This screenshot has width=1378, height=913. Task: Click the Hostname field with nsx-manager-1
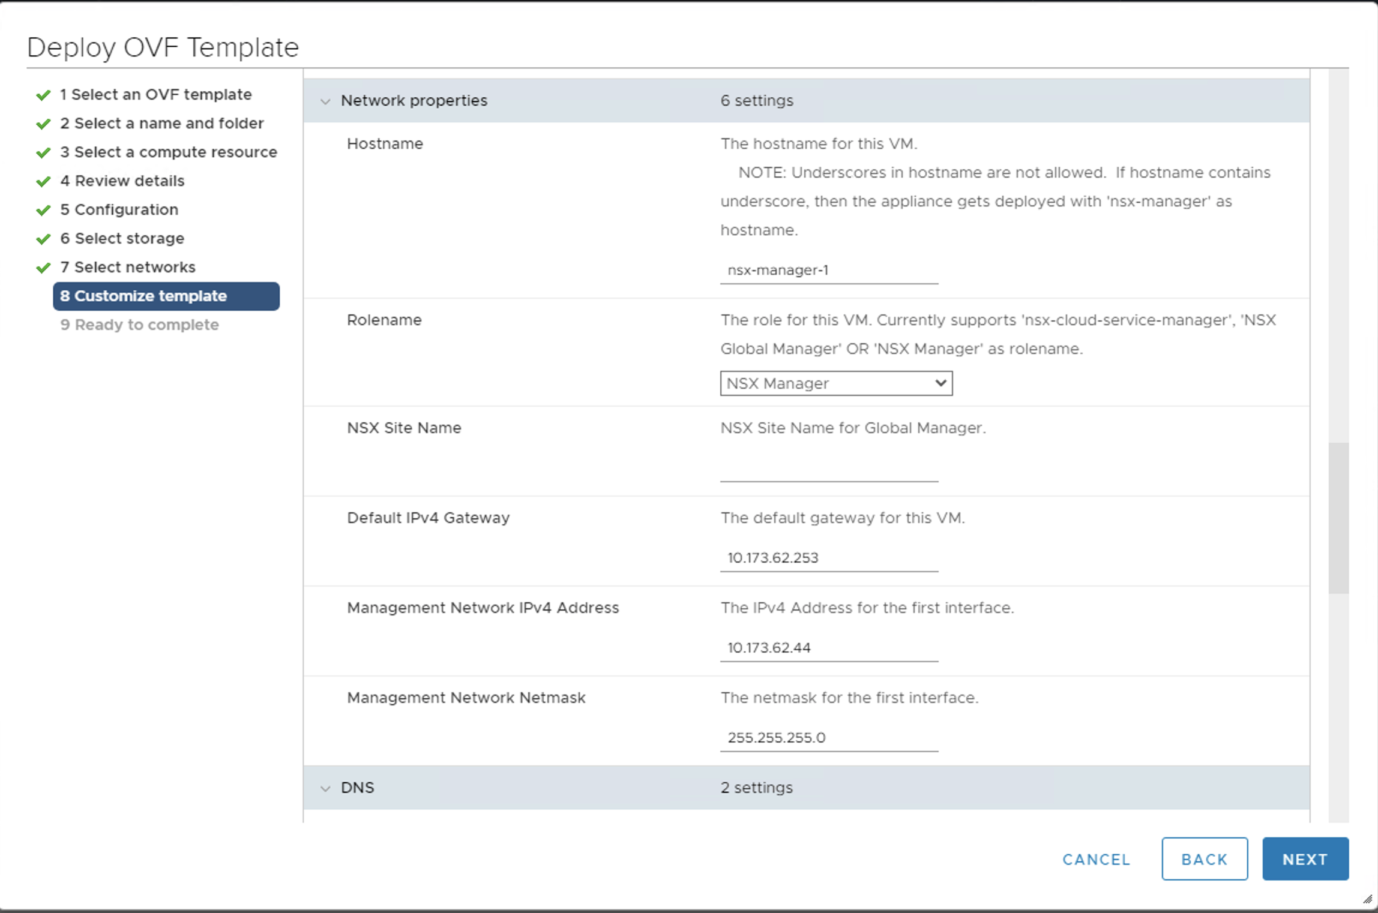click(829, 271)
